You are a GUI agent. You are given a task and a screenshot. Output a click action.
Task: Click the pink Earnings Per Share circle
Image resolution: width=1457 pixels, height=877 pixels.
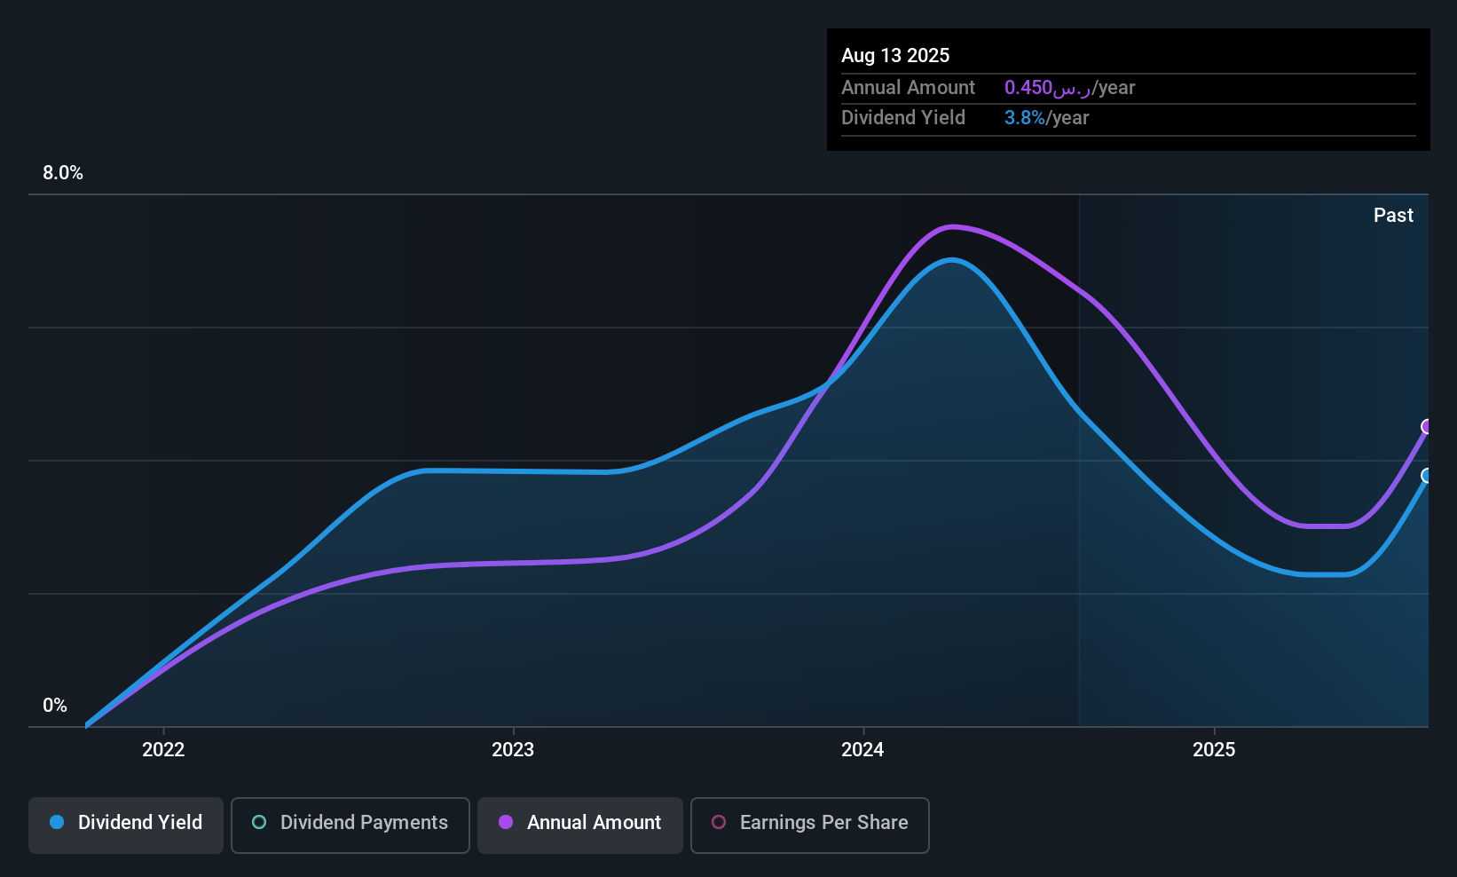coord(719,822)
